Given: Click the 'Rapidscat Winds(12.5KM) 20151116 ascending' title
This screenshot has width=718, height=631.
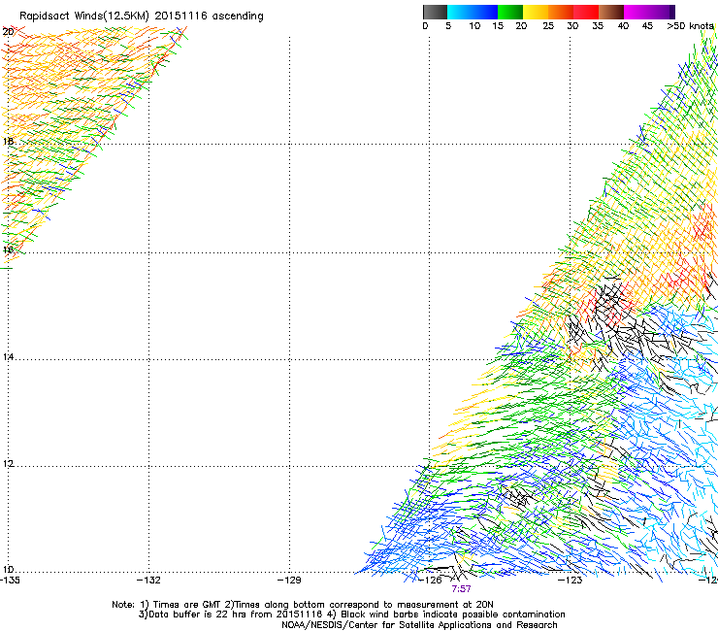Looking at the screenshot, I should pos(142,17).
